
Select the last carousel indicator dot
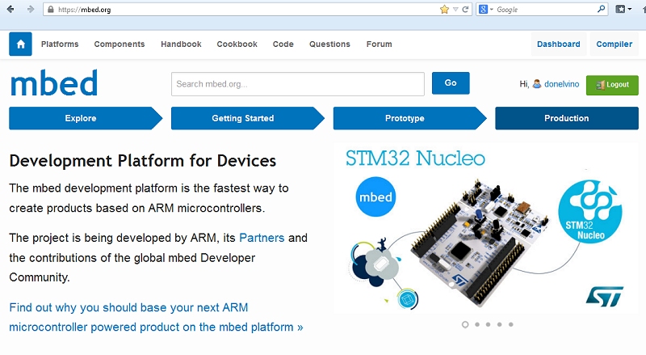[x=511, y=324]
